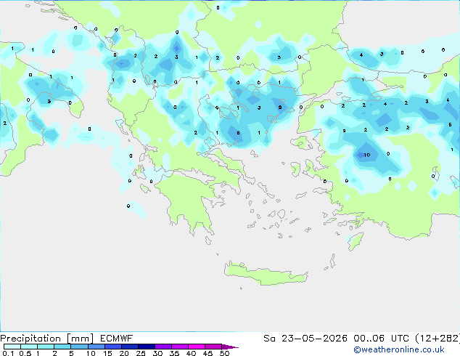Click the 'Sa 23-05-2026' date text
The height and width of the screenshot is (356, 460).
coord(305,339)
